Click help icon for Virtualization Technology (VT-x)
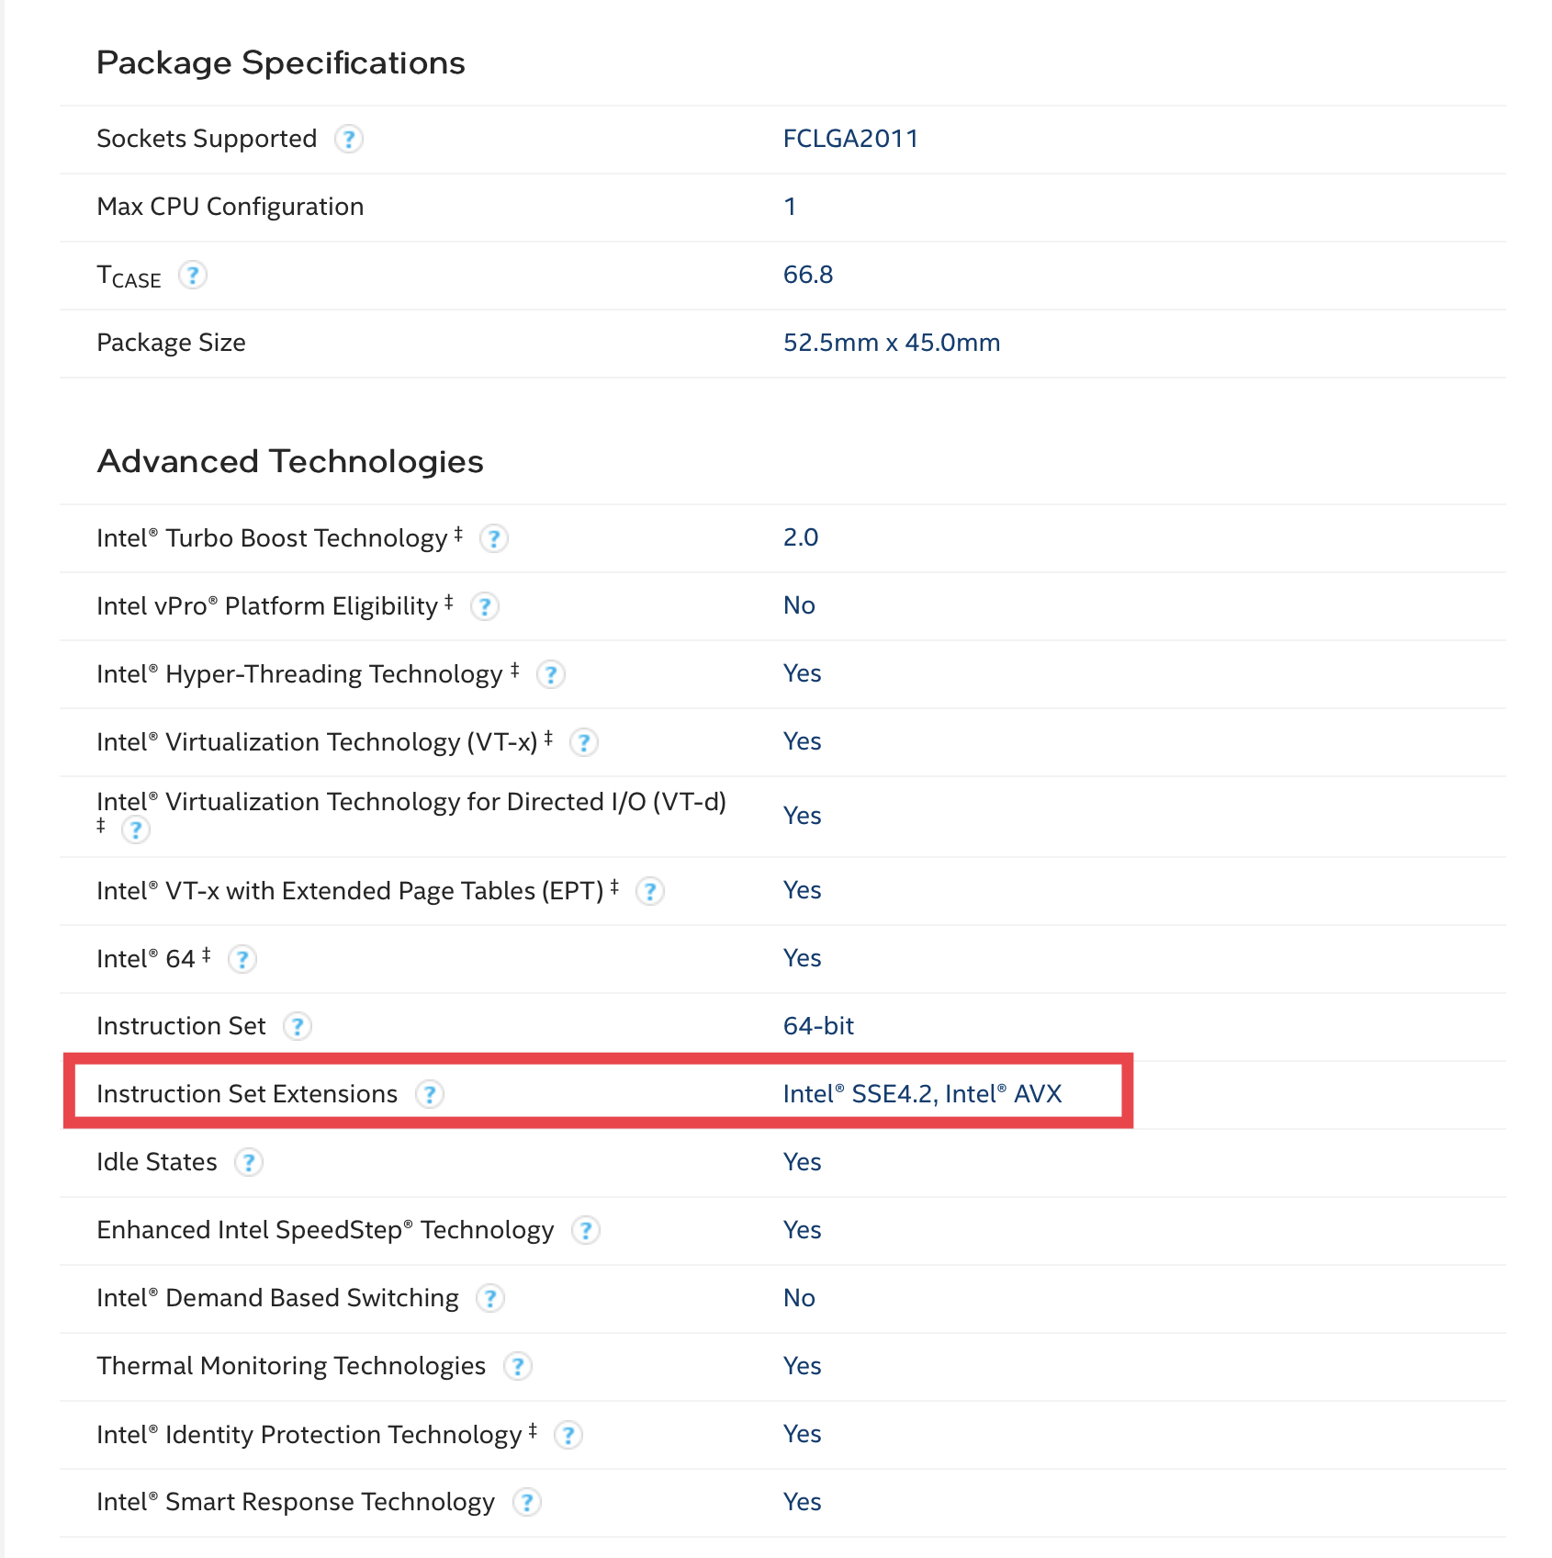1552x1558 pixels. (583, 742)
